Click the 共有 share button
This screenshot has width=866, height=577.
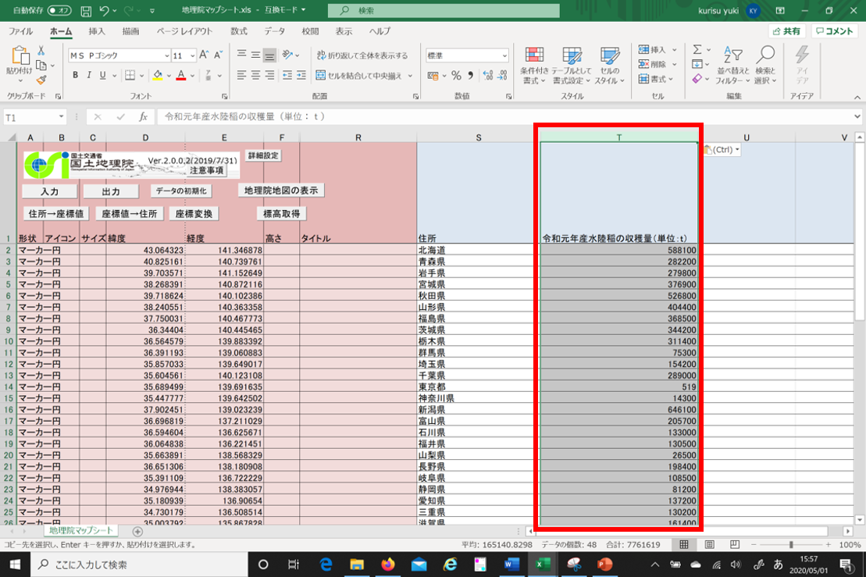[x=786, y=31]
